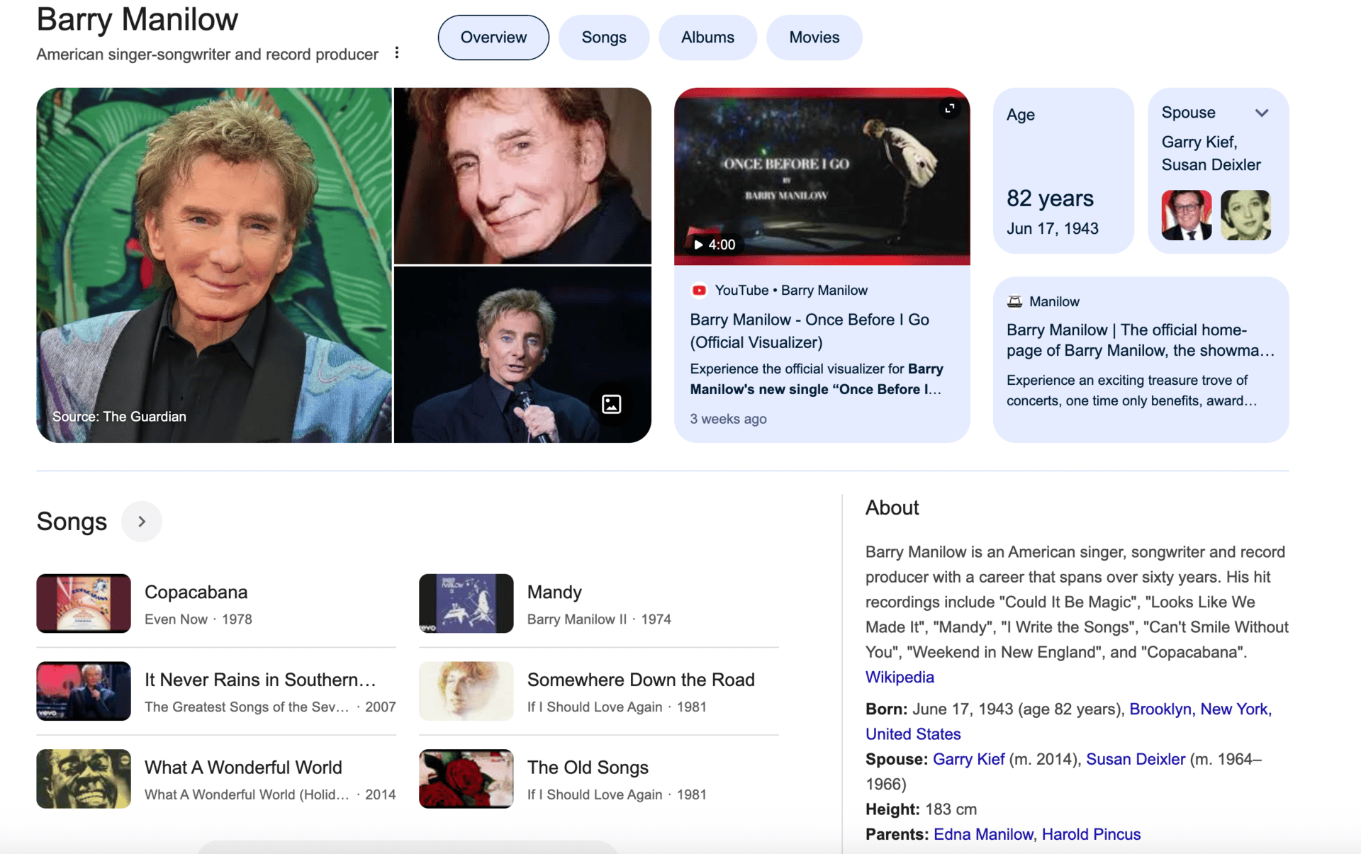Image resolution: width=1361 pixels, height=854 pixels.
Task: Follow the Garry Kief link in About
Action: pyautogui.click(x=968, y=759)
